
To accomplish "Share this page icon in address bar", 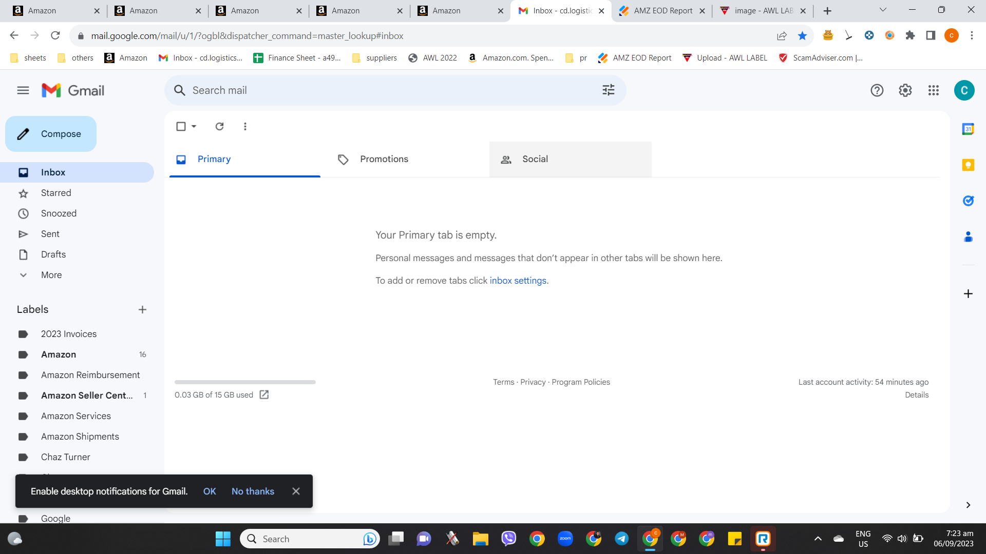I will tap(782, 36).
